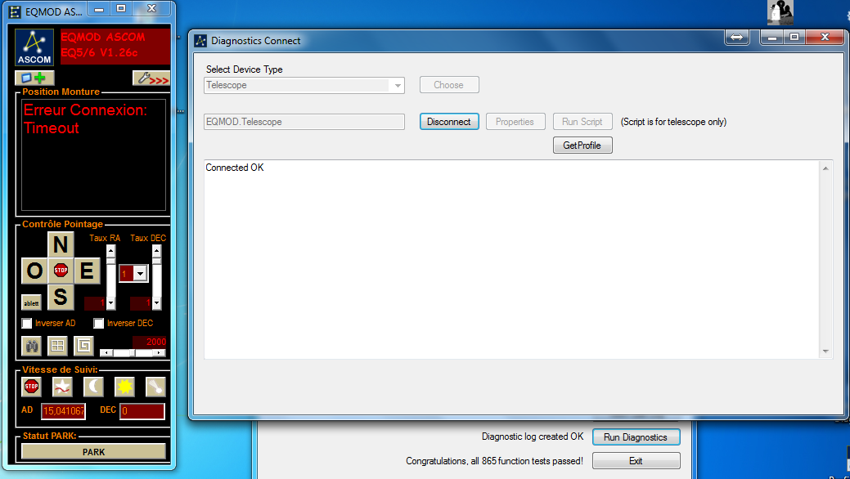Click Exit in the background diagnostics window
The image size is (850, 479).
[636, 461]
